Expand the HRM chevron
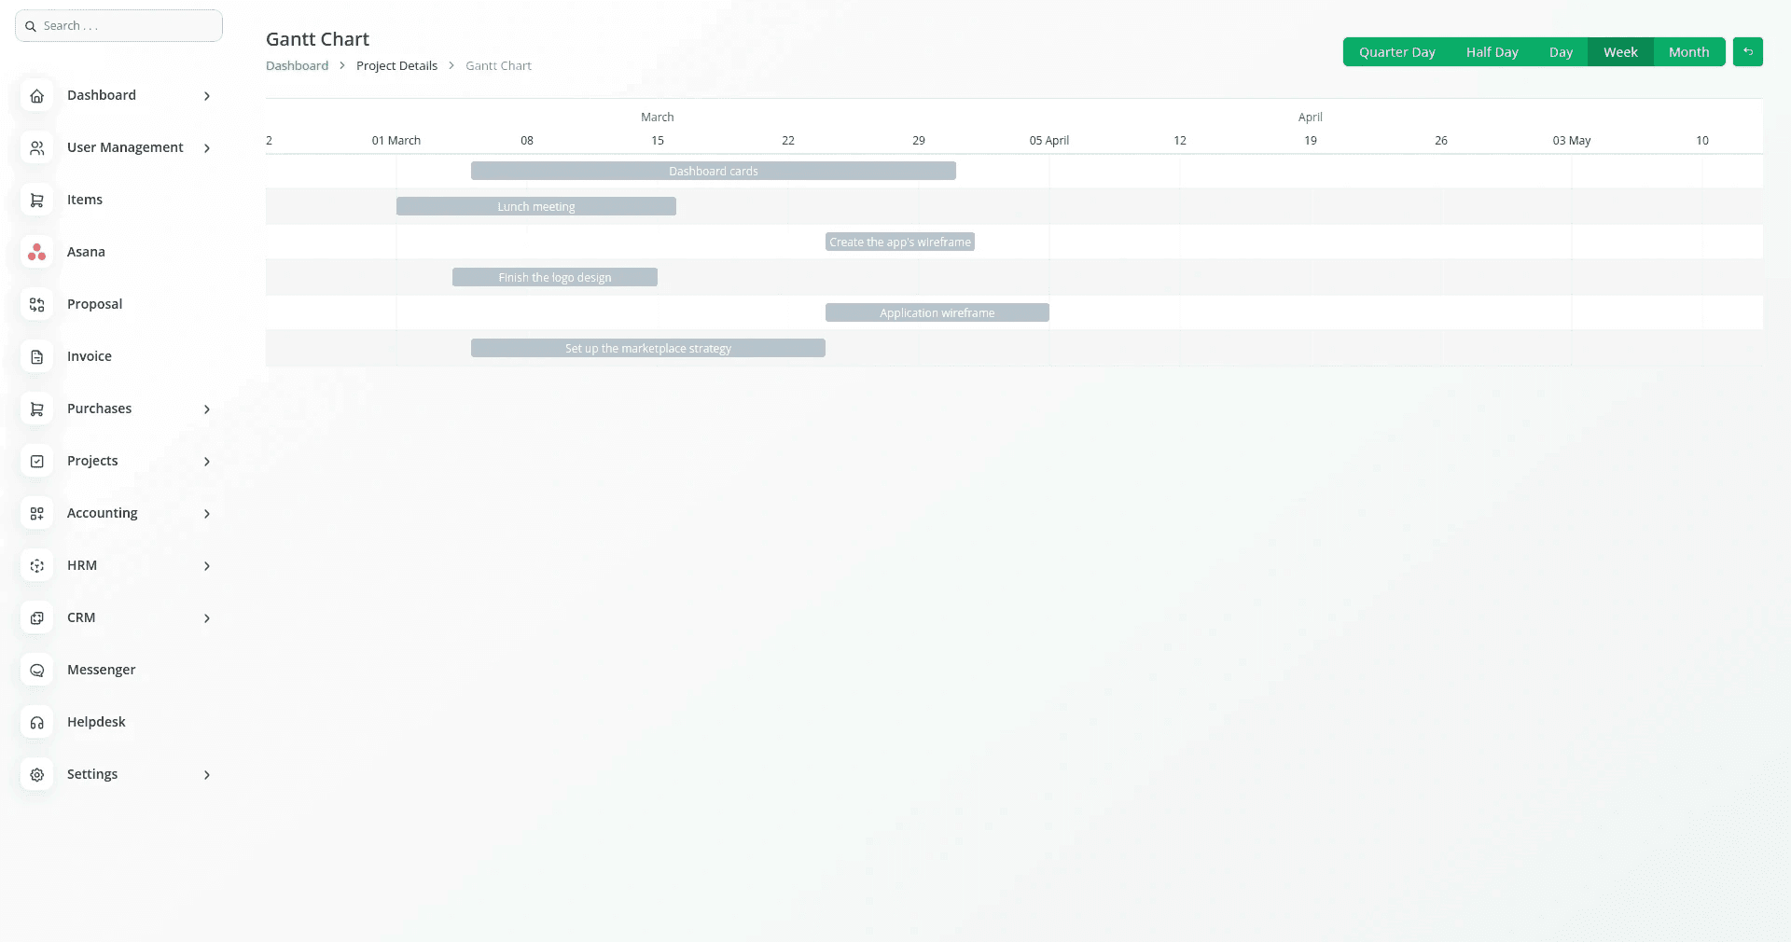This screenshot has height=942, width=1791. [207, 566]
